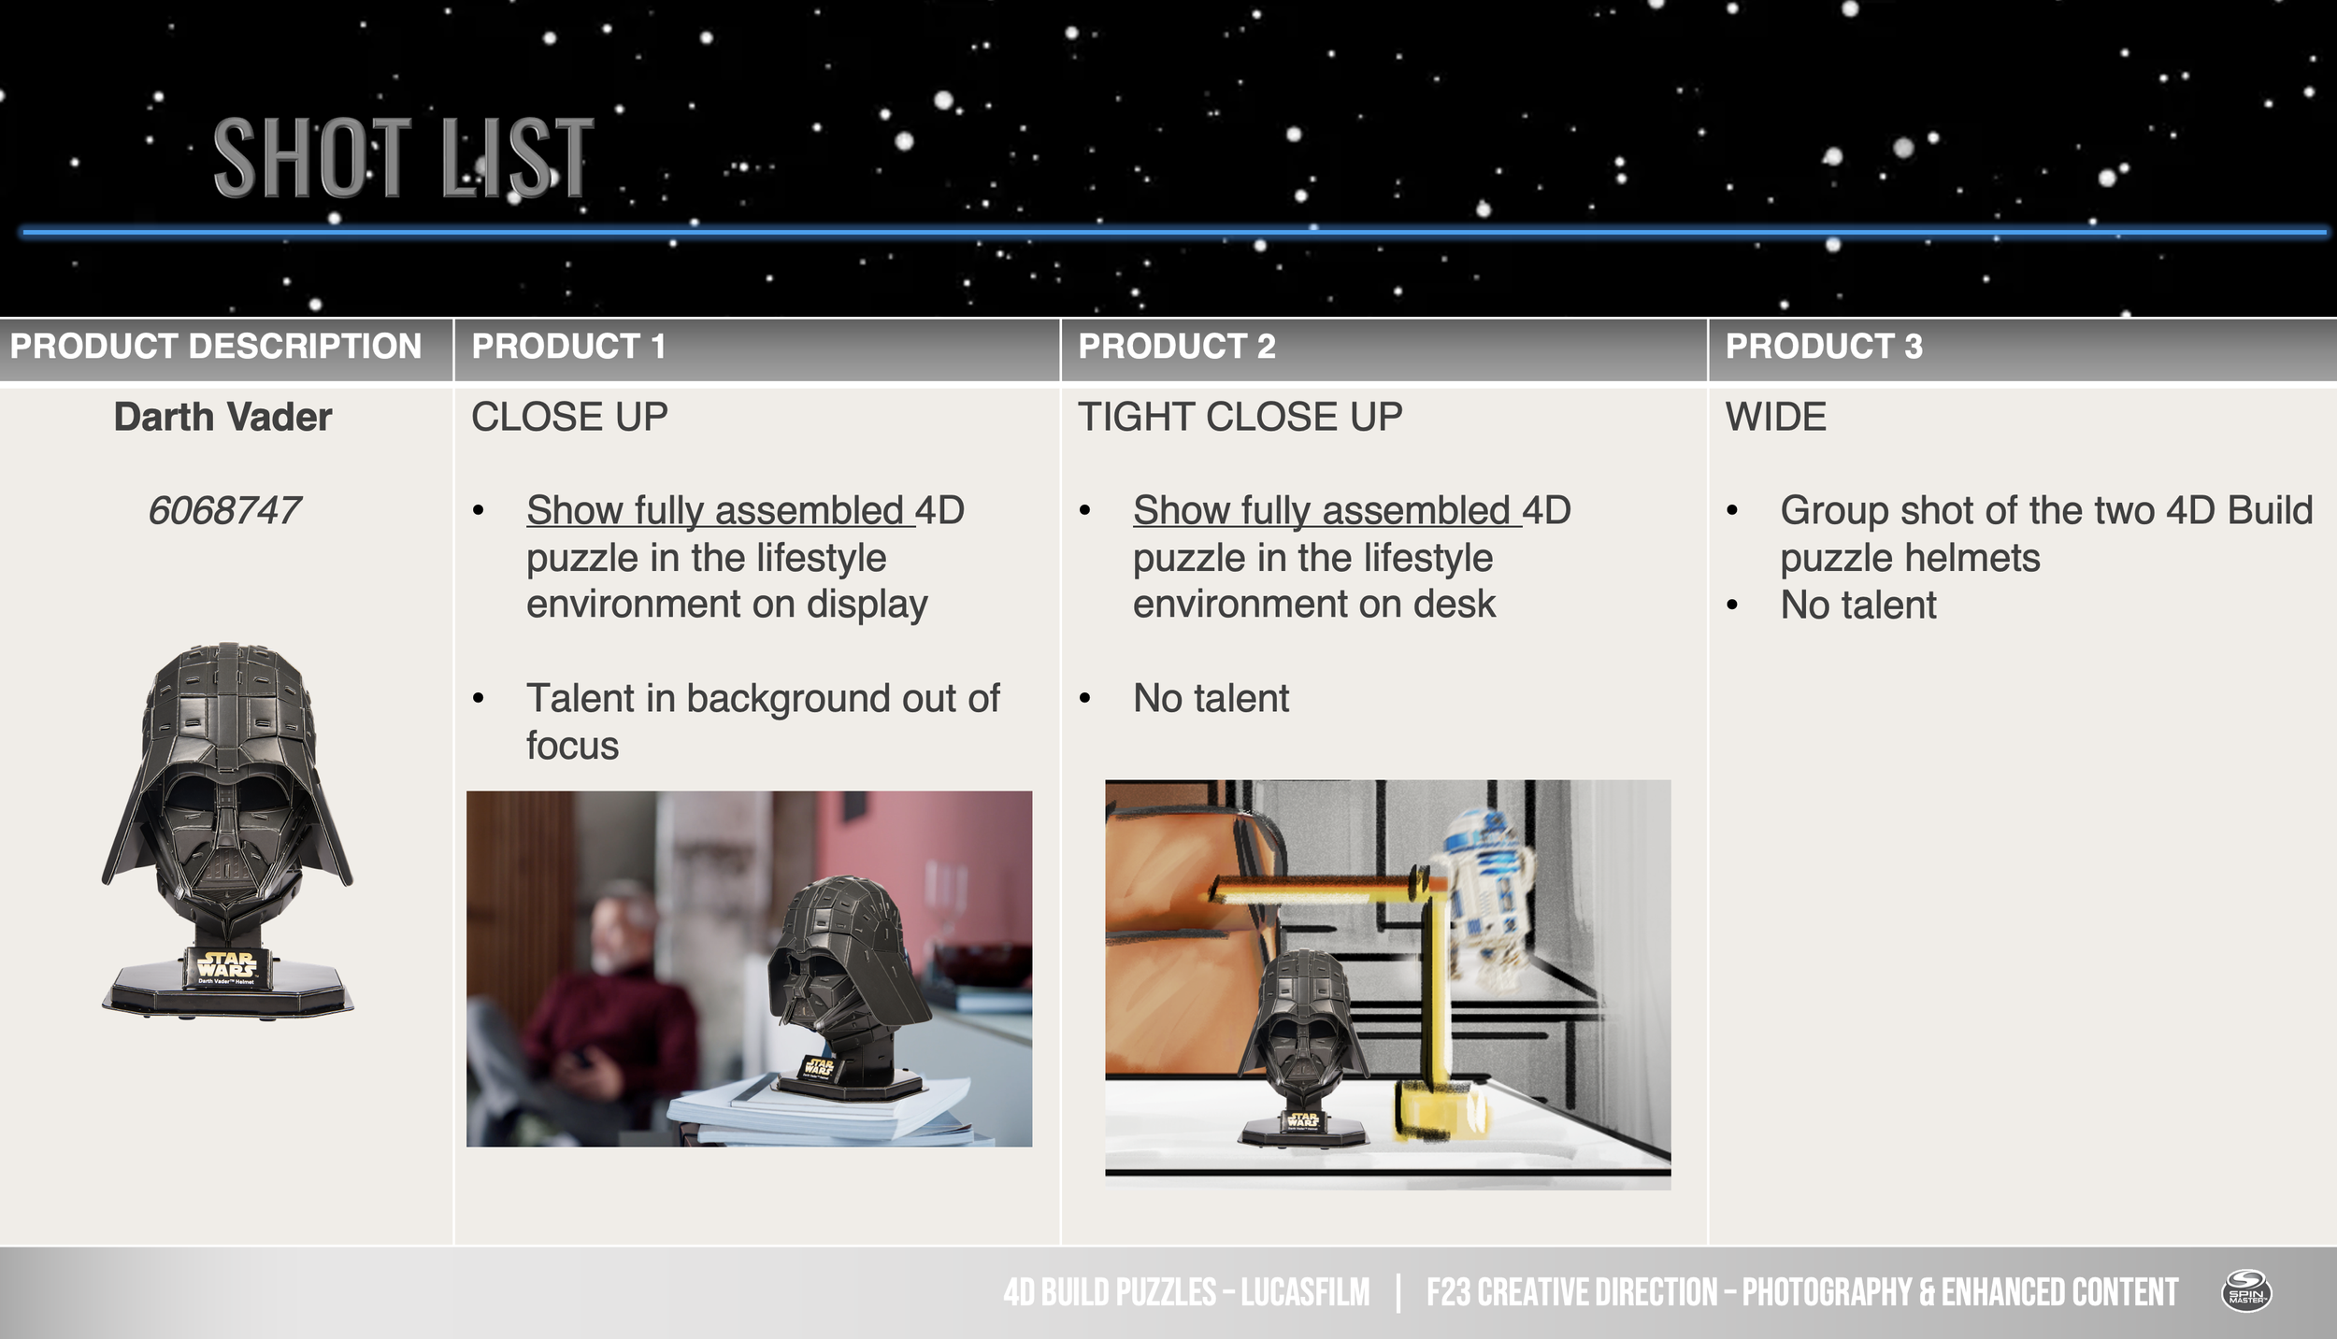The height and width of the screenshot is (1339, 2337).
Task: Click the close-up lifestyle photo with blurred man
Action: [x=749, y=969]
